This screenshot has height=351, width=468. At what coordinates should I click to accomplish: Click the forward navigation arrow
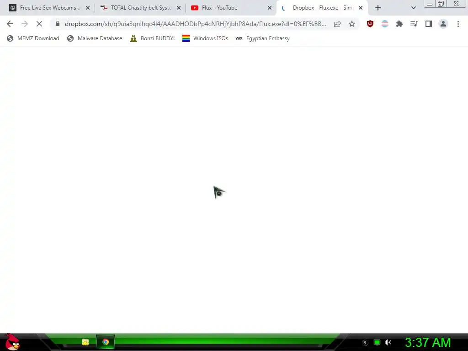click(x=25, y=24)
